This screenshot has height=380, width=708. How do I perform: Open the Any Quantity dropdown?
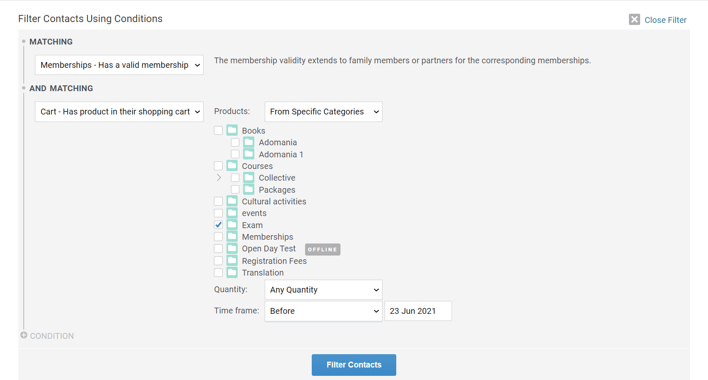tap(323, 290)
